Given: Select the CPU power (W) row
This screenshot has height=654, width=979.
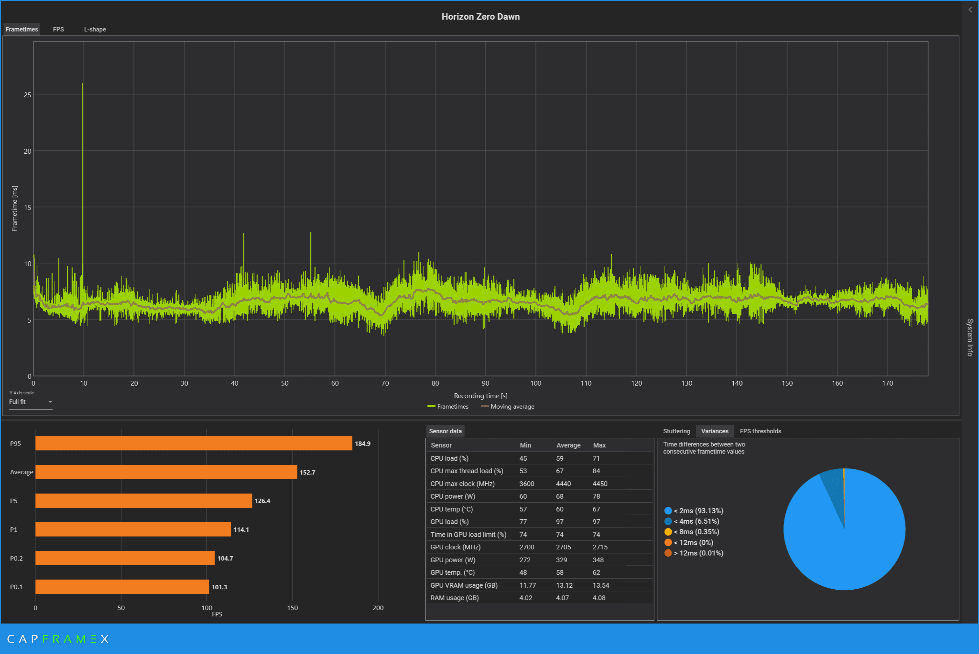Looking at the screenshot, I should 539,496.
